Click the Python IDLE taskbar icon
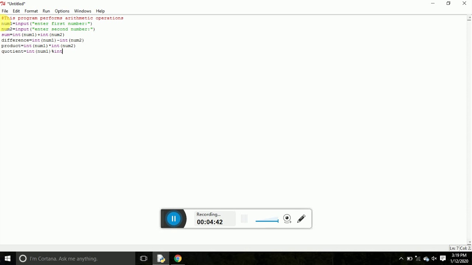 click(161, 259)
